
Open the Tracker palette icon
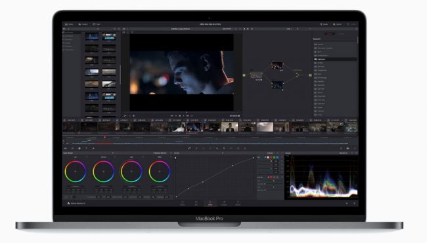[x=210, y=149]
